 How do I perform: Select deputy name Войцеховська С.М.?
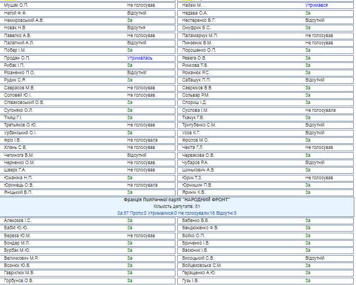tap(202, 265)
